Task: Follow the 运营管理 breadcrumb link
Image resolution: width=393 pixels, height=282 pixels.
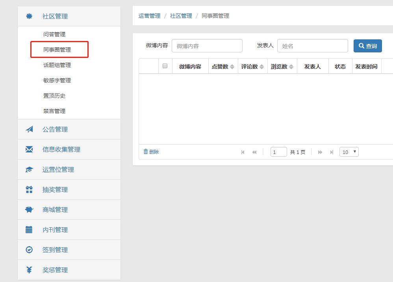Action: (149, 16)
